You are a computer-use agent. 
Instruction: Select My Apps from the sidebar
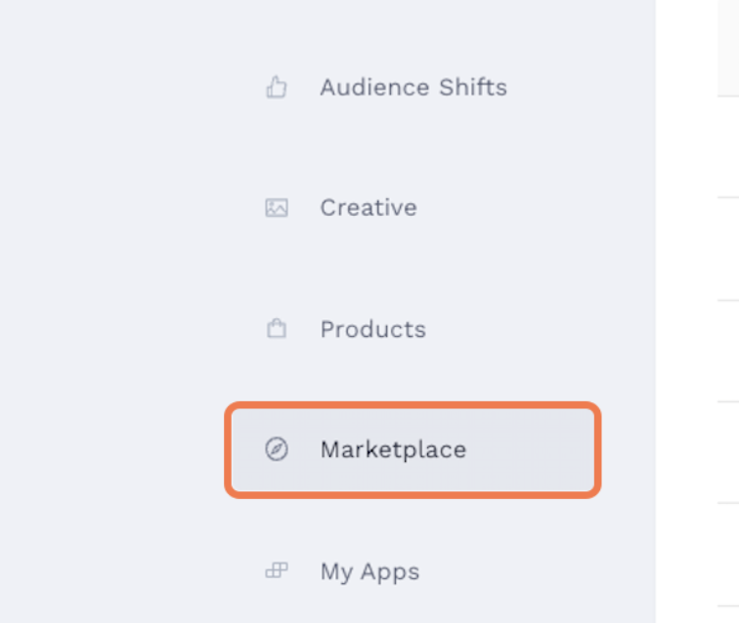point(369,571)
